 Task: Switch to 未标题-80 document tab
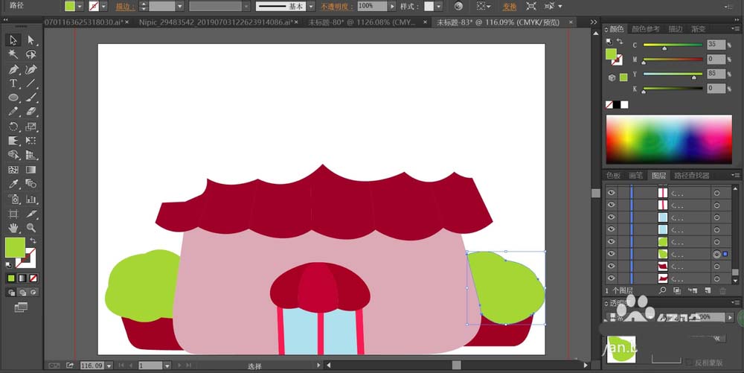[x=362, y=22]
